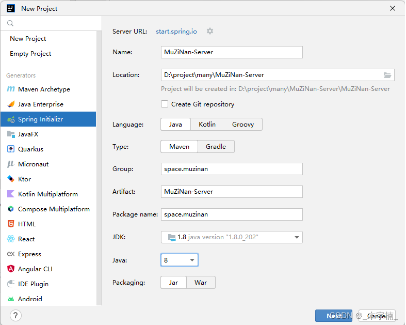Screen dimensions: 406x325
Task: Open the help question mark button
Action: click(16, 315)
